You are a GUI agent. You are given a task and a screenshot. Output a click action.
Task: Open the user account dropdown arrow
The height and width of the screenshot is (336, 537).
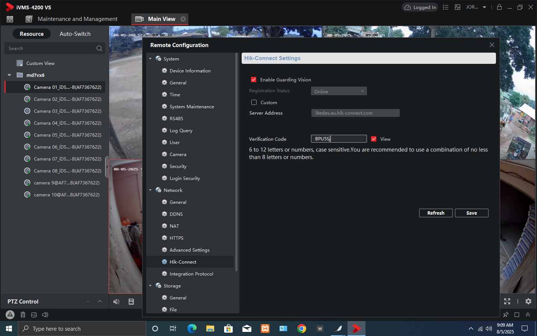484,7
